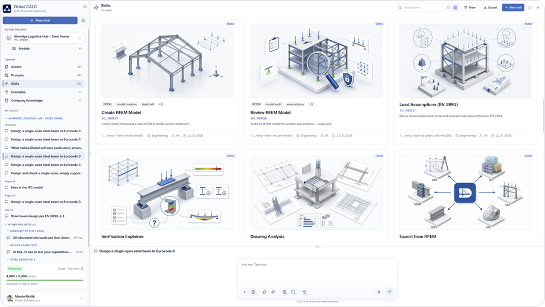This screenshot has height=307, width=545.
Task: Open chat 'Hi Mia, I'd like to test your capabilities'
Action: (44, 252)
